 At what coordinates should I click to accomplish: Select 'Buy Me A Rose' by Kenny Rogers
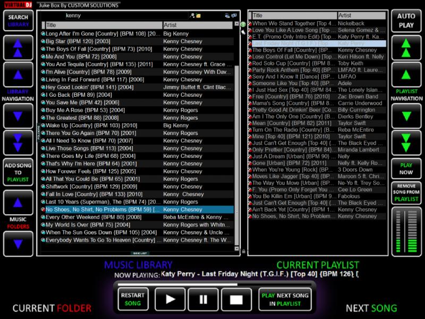click(138, 110)
